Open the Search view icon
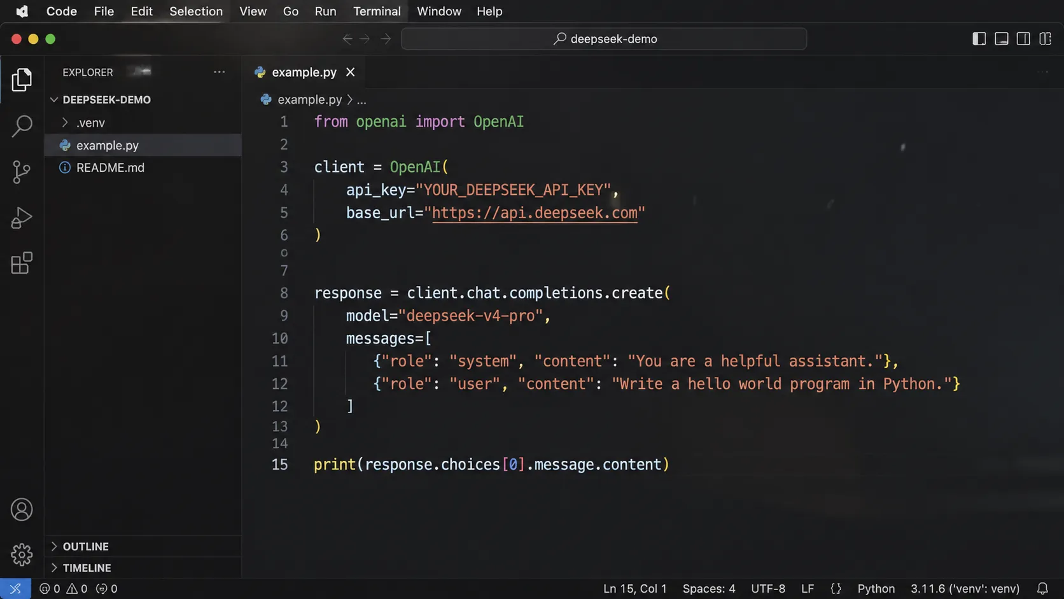The image size is (1064, 599). click(x=22, y=126)
